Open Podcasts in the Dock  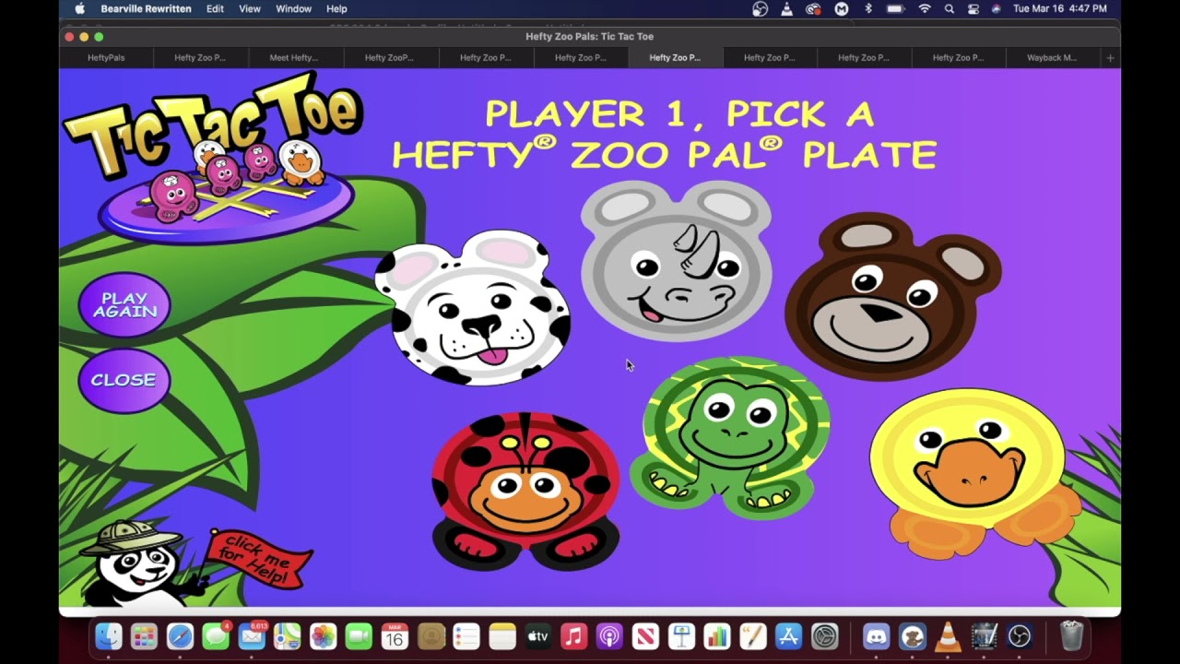(609, 635)
